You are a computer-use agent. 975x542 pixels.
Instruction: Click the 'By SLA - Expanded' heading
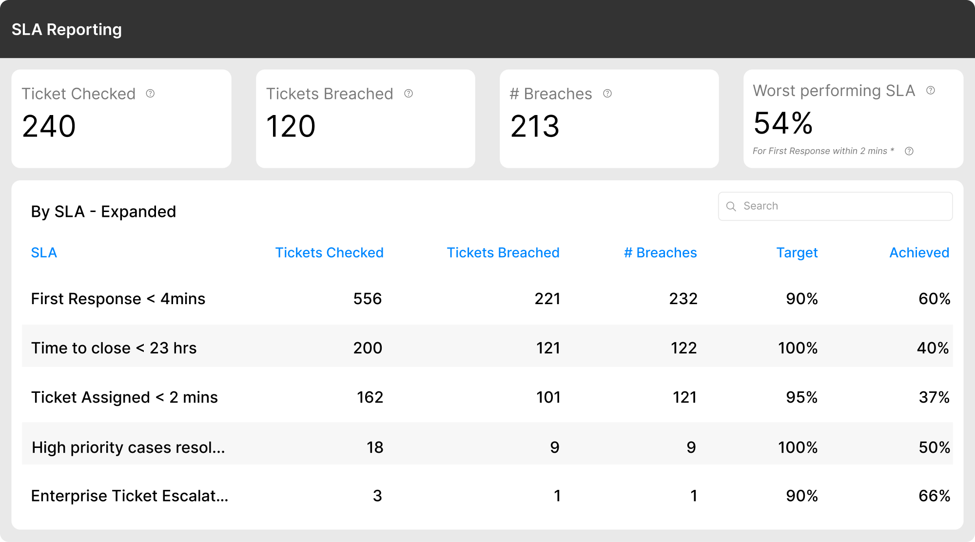(x=103, y=211)
